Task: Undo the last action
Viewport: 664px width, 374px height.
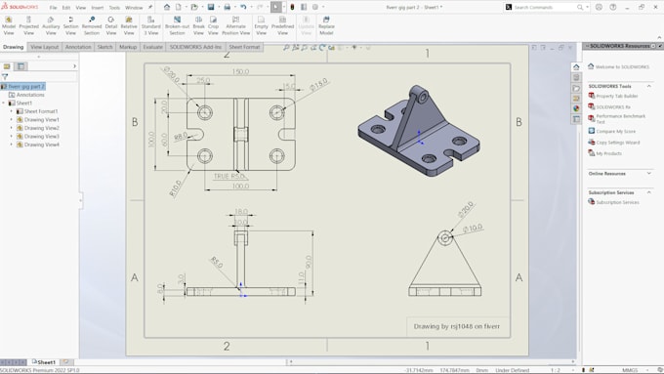Action: tap(243, 7)
